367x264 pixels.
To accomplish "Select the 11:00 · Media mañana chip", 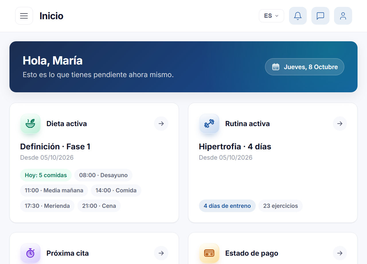I will point(54,190).
